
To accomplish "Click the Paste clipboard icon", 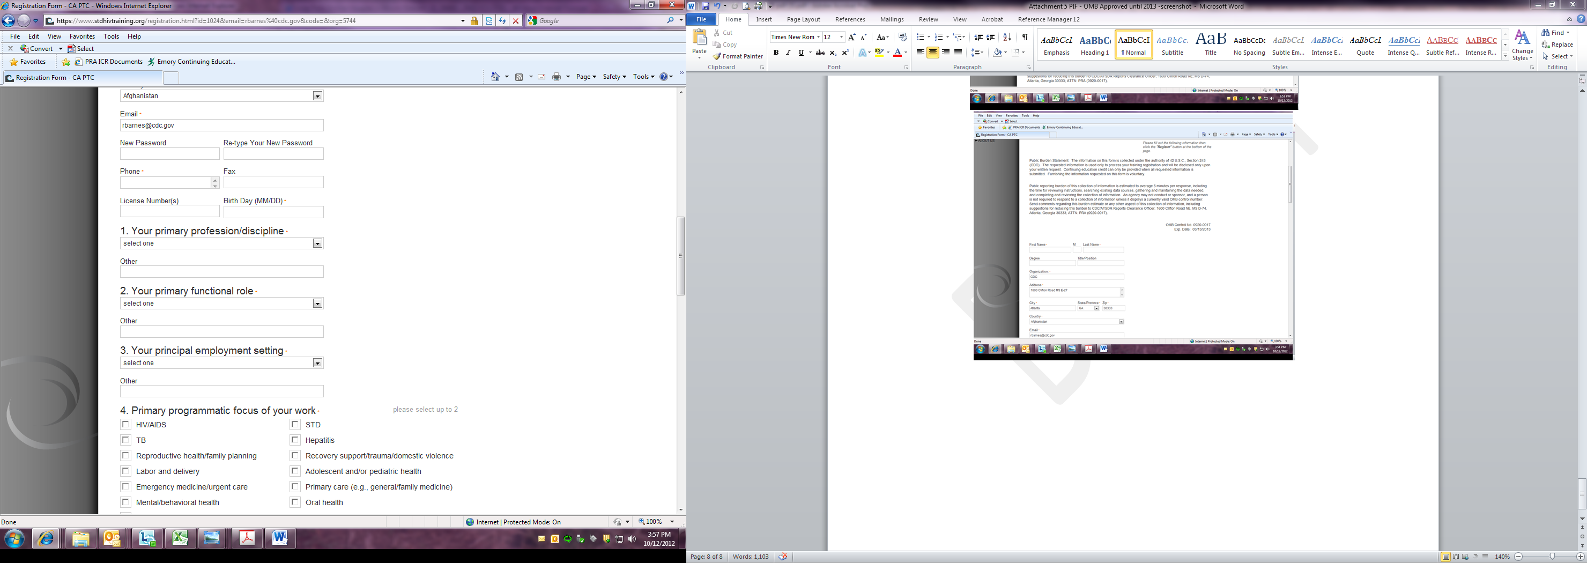I will click(x=699, y=42).
